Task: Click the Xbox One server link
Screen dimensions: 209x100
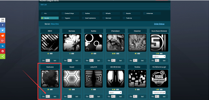Action: point(55,24)
